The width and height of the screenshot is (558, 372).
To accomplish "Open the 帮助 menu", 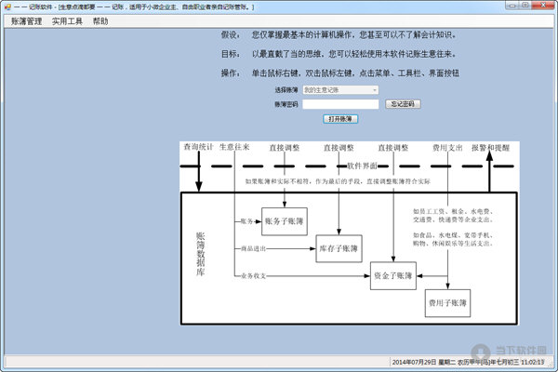I will tap(100, 20).
